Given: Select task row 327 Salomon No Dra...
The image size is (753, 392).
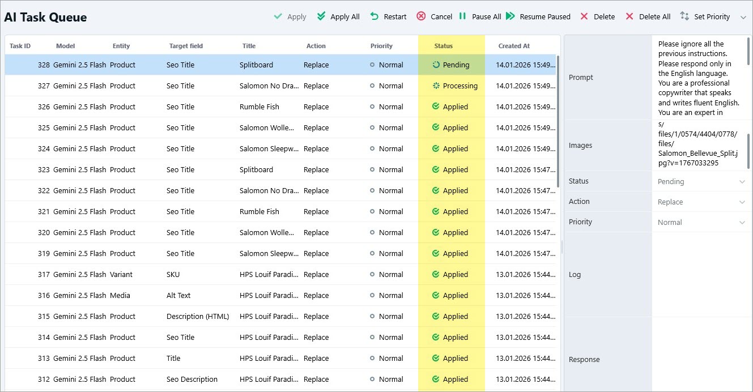Looking at the screenshot, I should 280,86.
